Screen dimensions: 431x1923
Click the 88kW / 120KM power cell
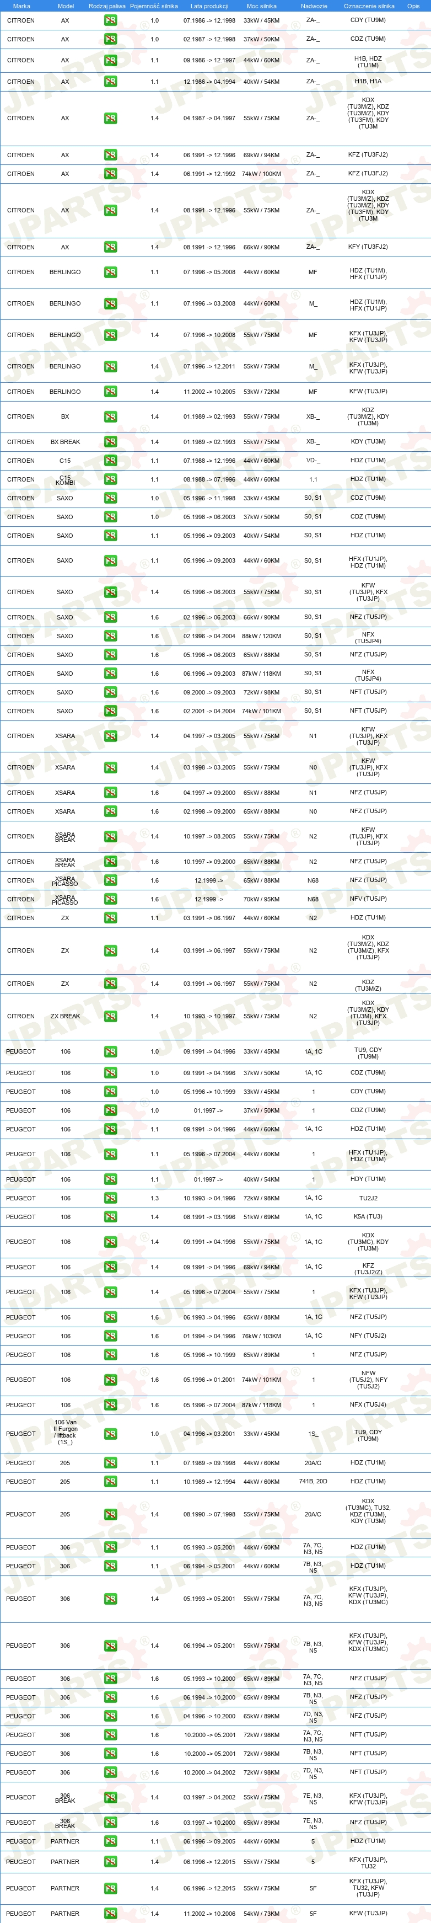pyautogui.click(x=262, y=637)
